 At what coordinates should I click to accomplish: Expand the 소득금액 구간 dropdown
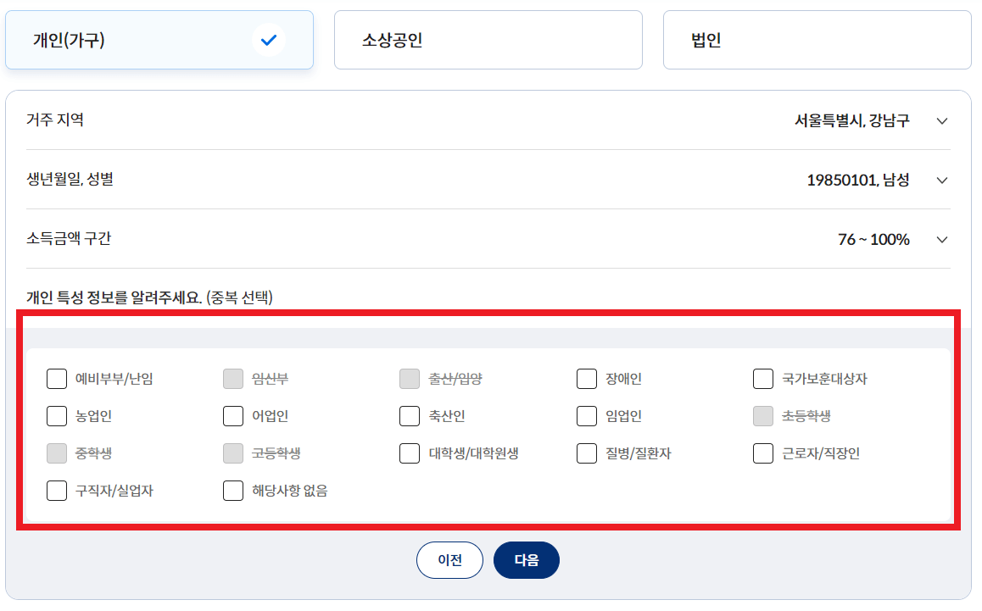pos(941,239)
